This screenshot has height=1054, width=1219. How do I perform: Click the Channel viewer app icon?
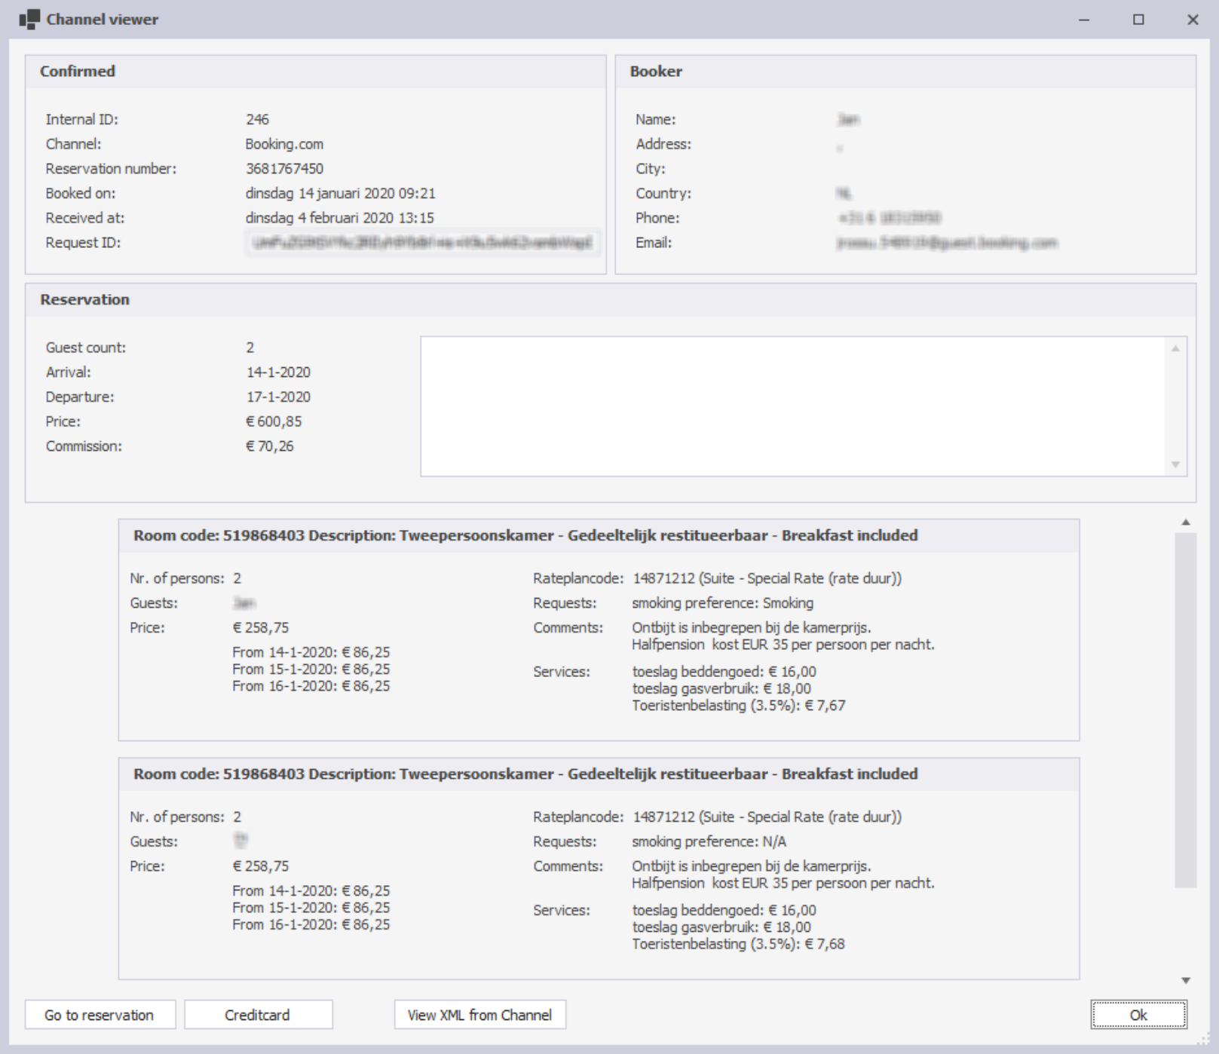click(29, 19)
